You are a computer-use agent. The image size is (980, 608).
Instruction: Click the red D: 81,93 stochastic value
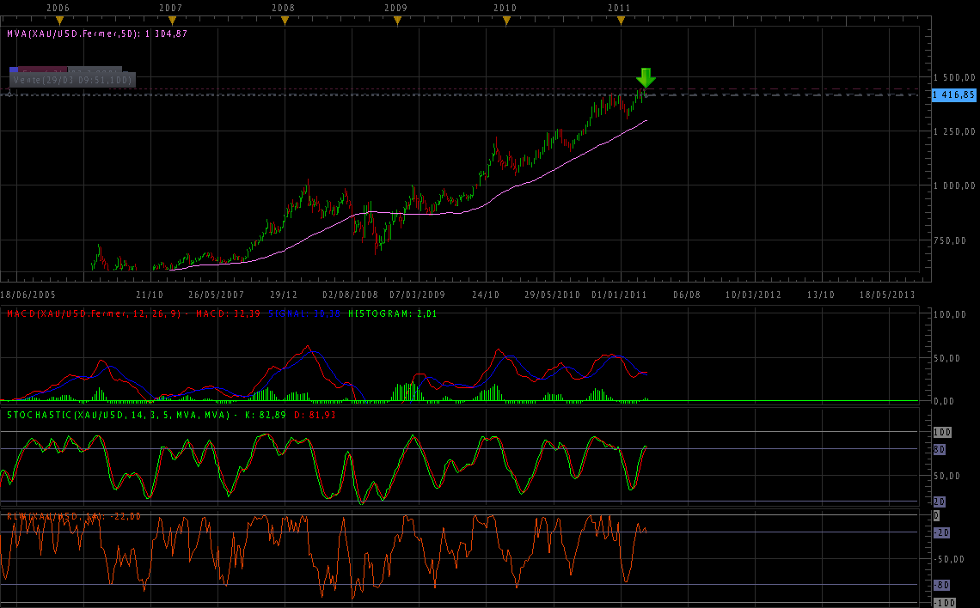point(315,415)
